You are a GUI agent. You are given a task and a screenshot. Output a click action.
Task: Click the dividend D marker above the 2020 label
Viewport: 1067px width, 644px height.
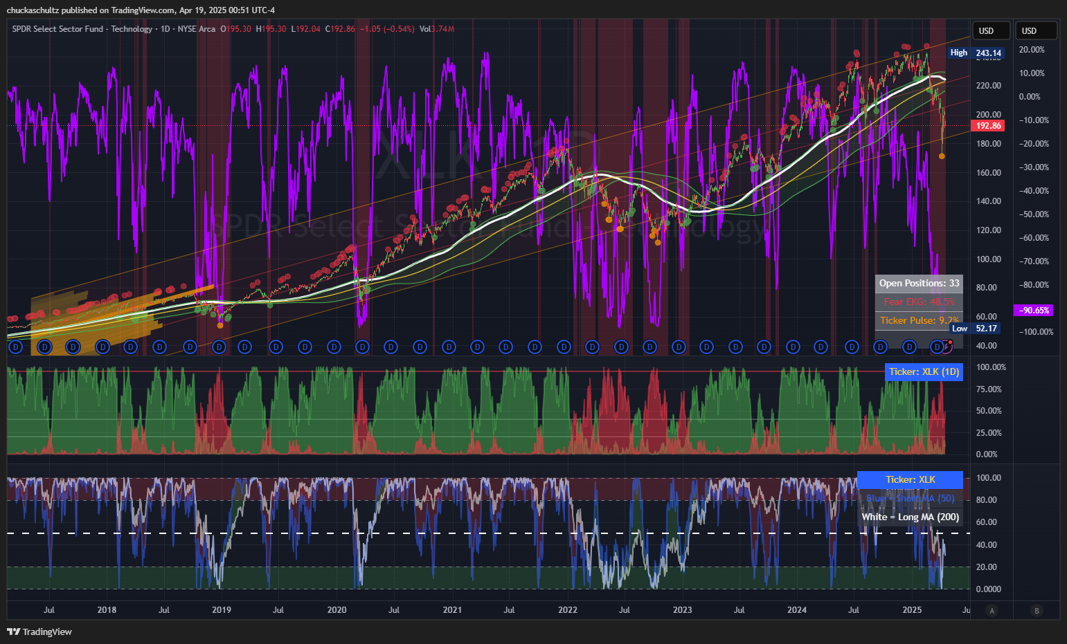click(334, 347)
